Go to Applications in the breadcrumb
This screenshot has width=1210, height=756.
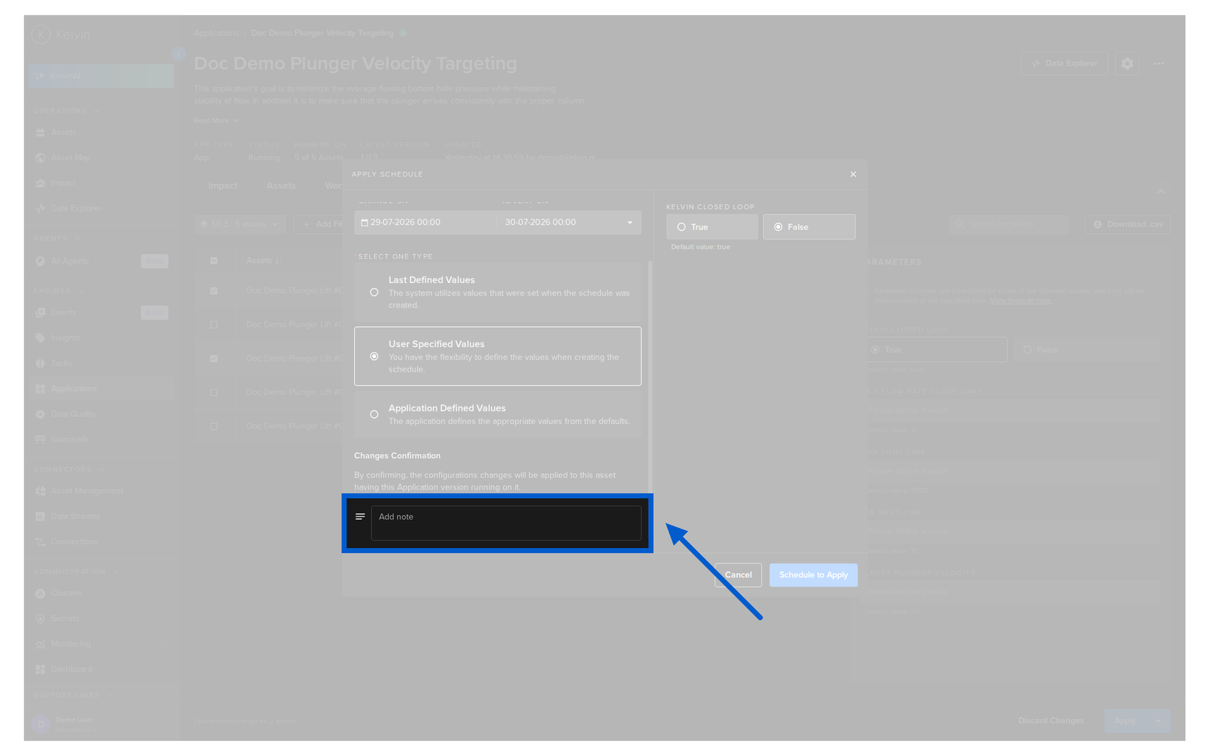point(216,33)
